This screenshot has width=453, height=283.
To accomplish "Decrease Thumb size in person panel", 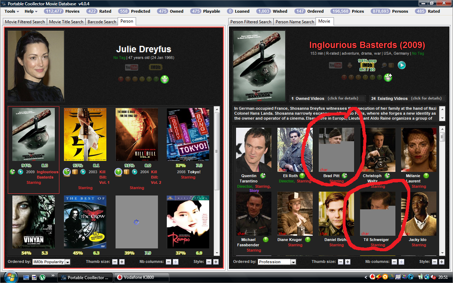I will pos(115,262).
